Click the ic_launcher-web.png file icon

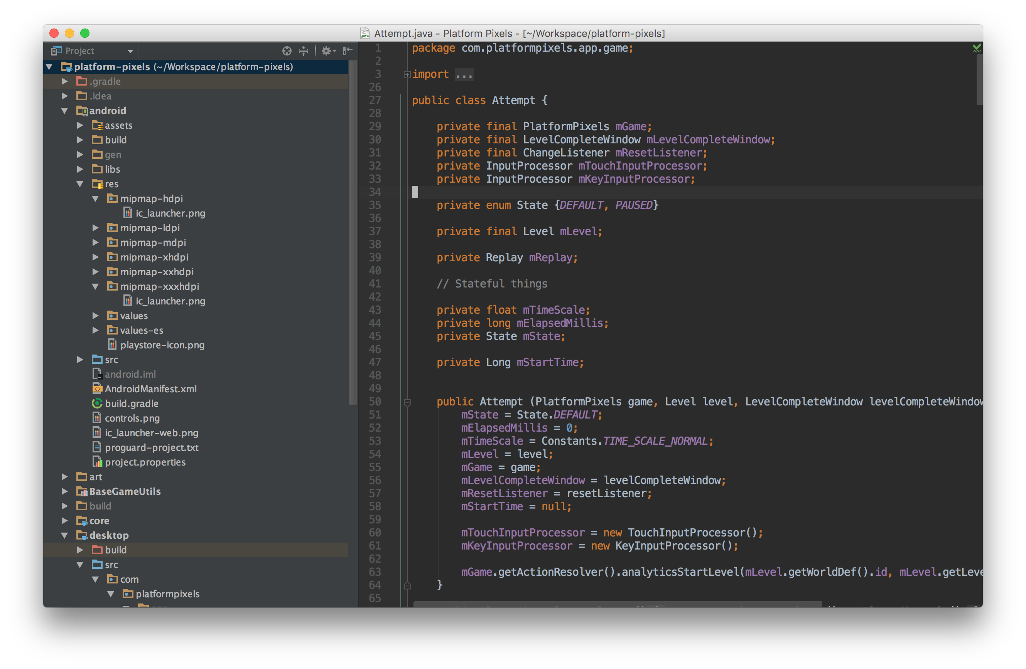click(97, 433)
